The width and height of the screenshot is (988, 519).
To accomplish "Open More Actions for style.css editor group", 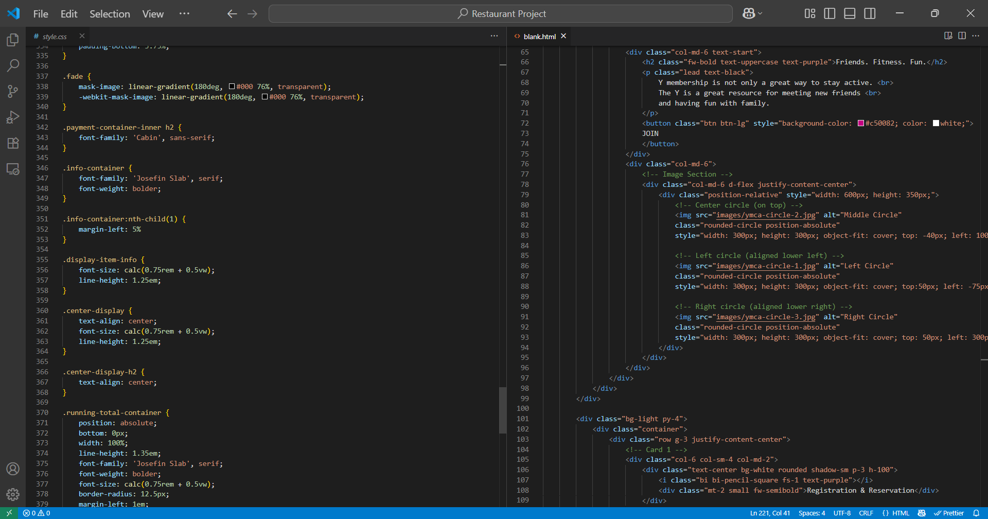I will coord(494,36).
